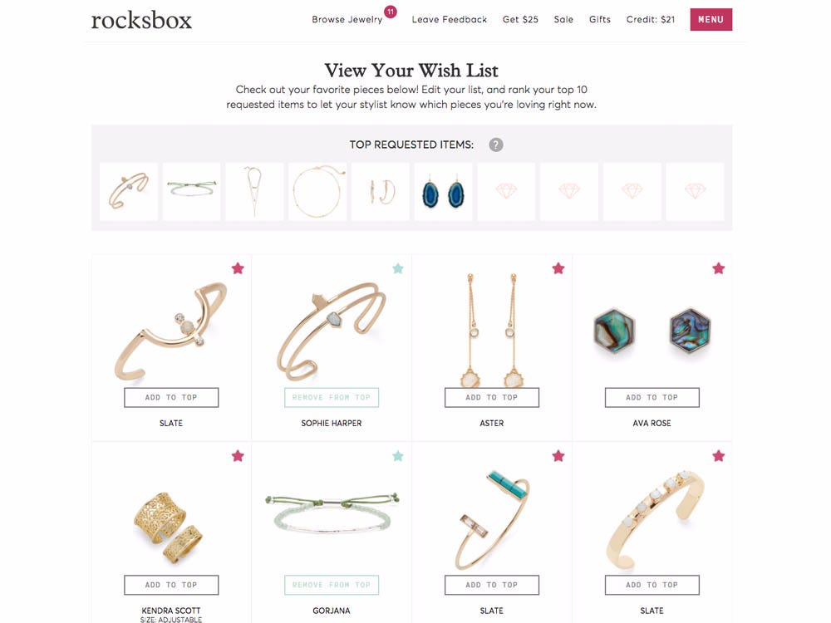Open the help icon beside Top Requested Items
The image size is (831, 623).
pos(495,145)
